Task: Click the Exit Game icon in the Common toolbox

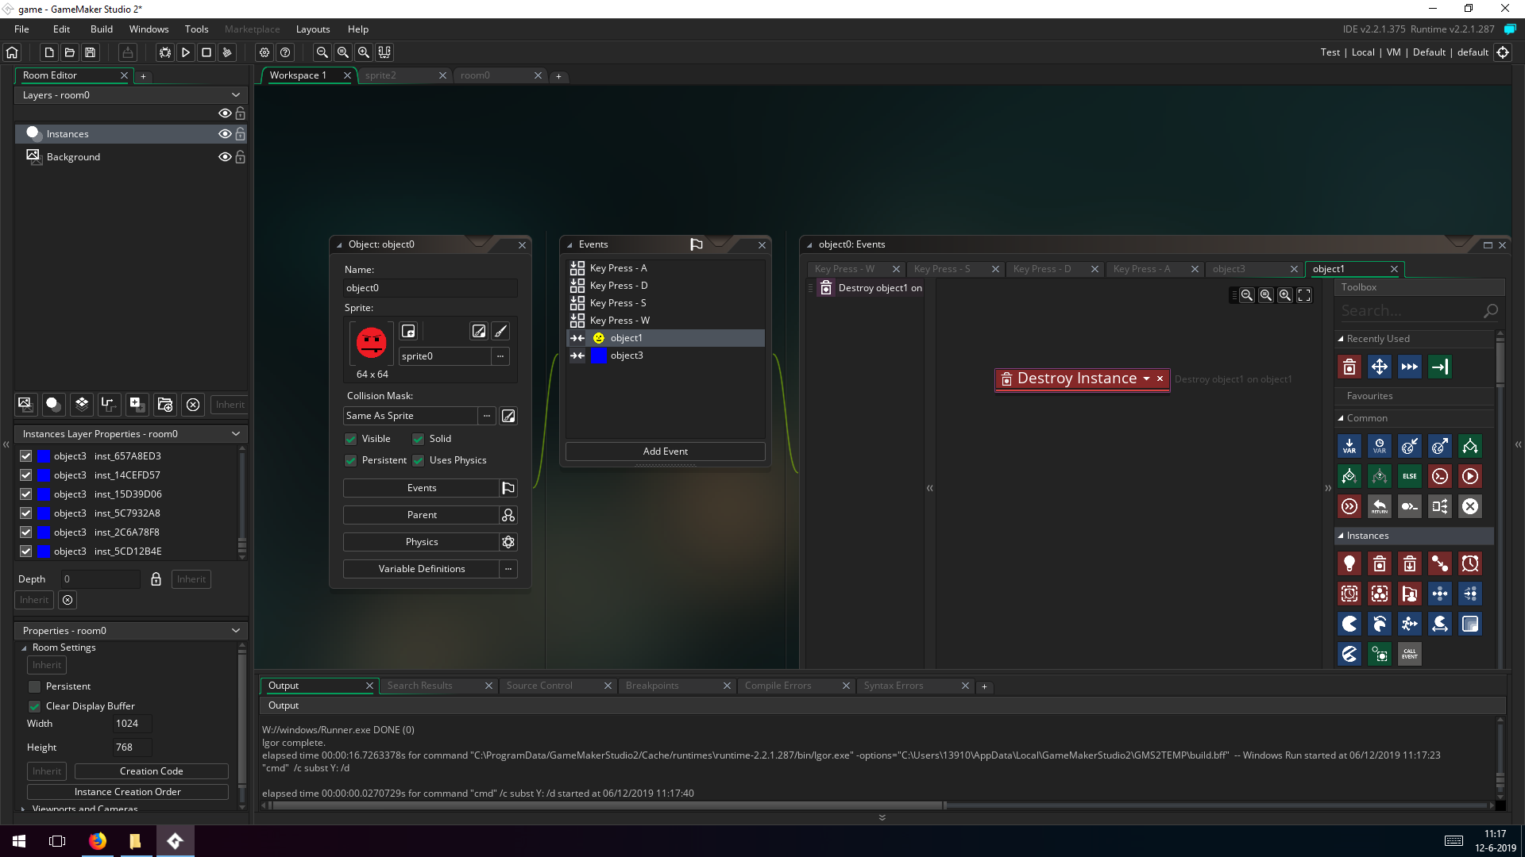Action: (x=1470, y=506)
